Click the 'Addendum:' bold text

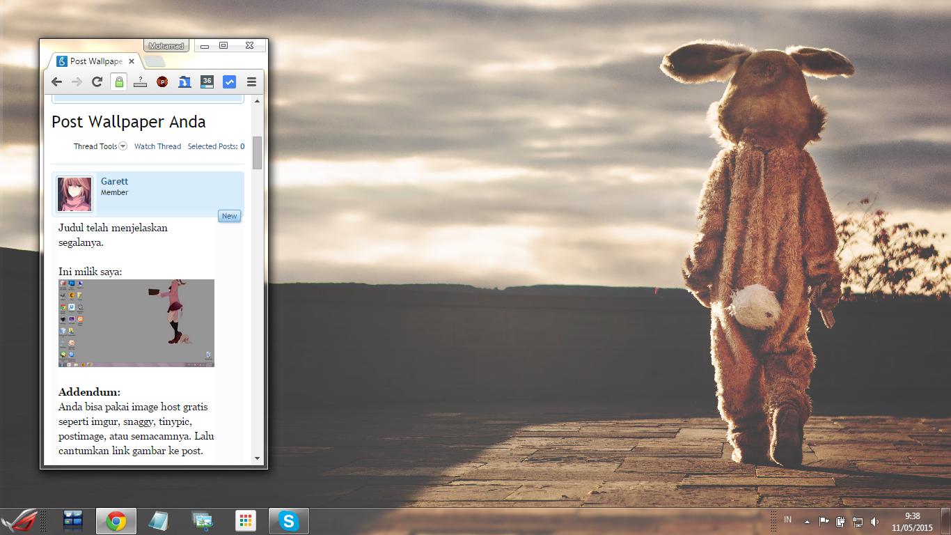point(89,391)
